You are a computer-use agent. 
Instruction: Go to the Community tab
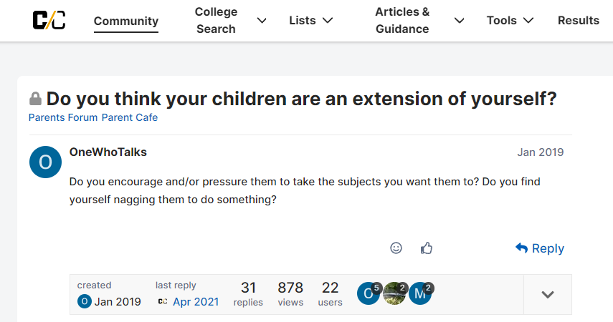pos(126,20)
